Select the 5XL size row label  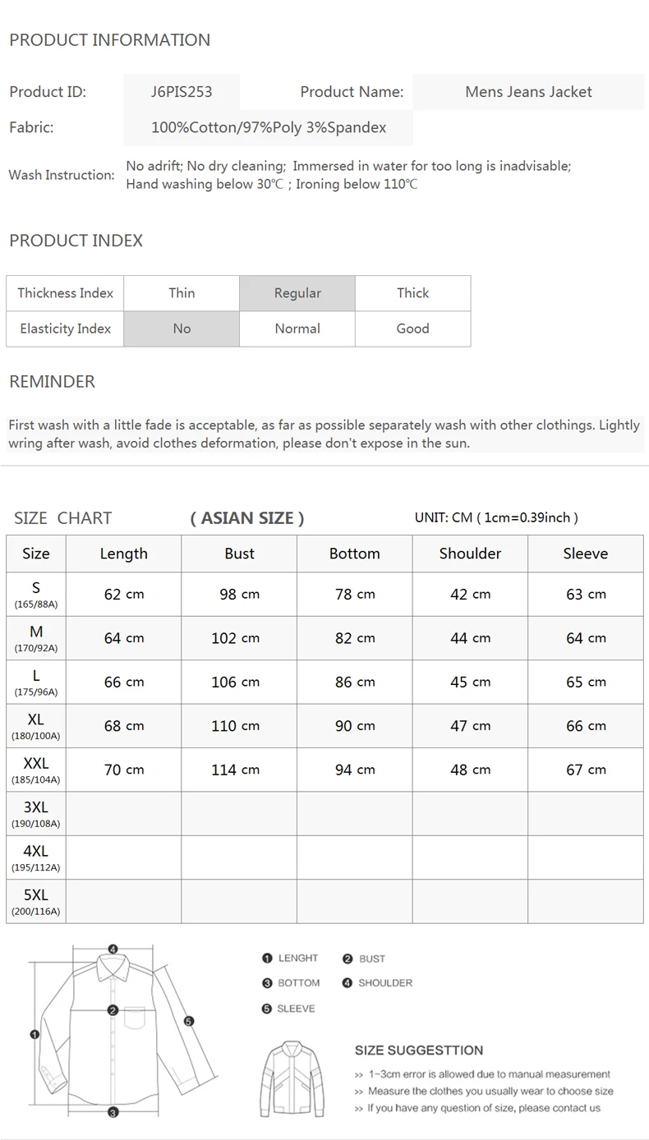pos(36,902)
